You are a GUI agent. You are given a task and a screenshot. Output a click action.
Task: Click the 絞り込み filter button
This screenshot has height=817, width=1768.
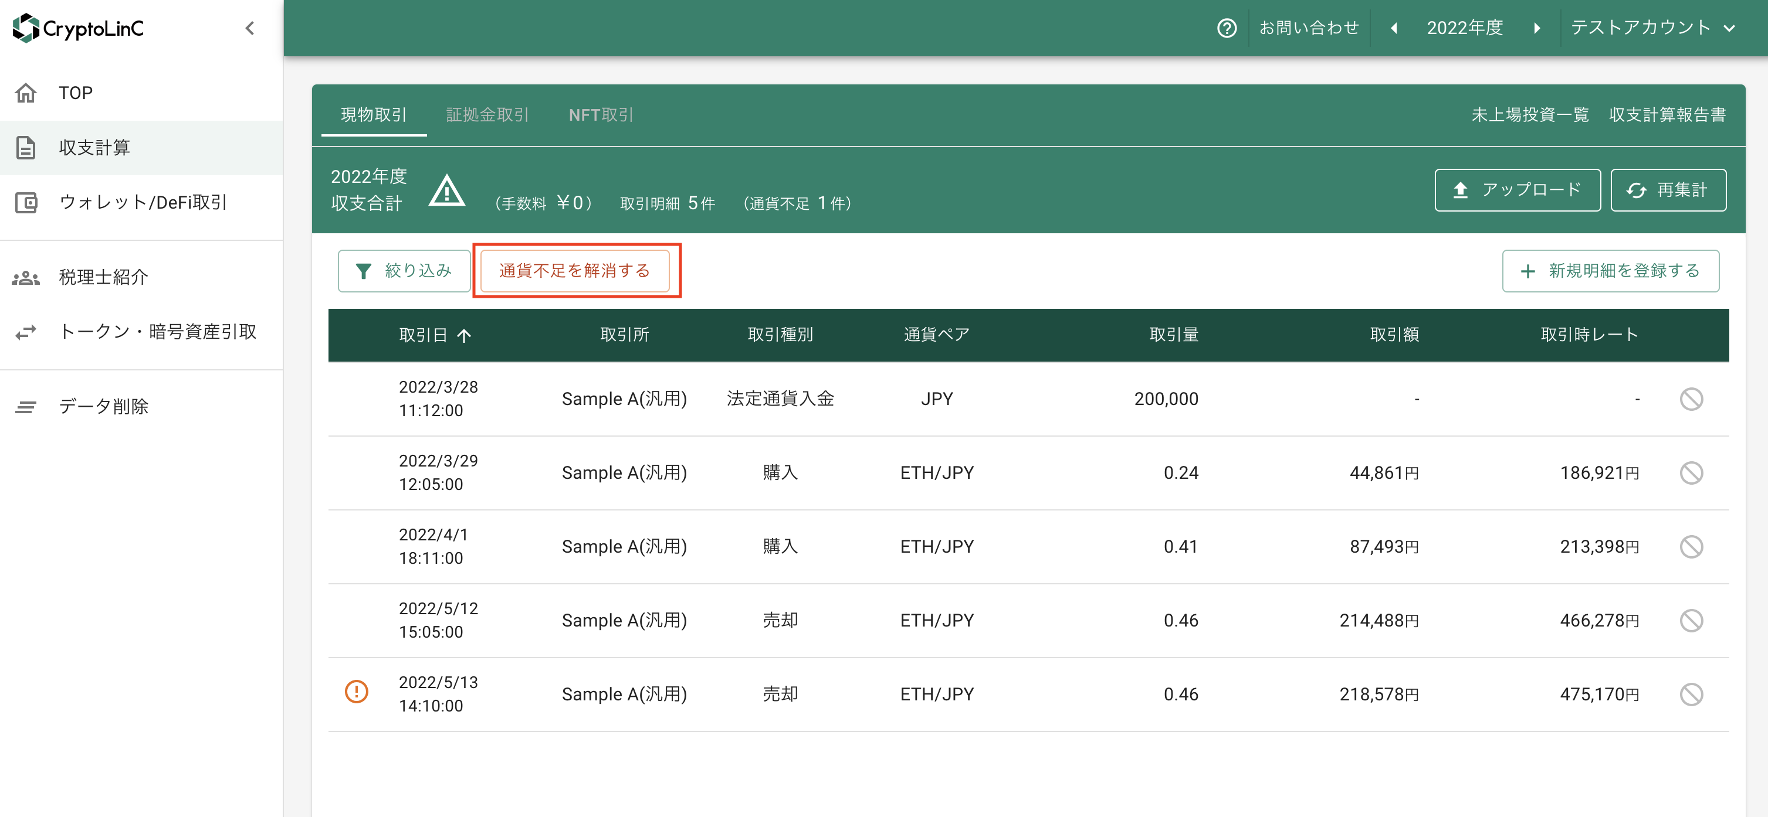[404, 270]
